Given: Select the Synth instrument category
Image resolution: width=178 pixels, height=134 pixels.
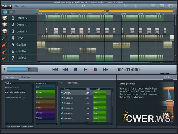Looking at the screenshot, I should [45, 113].
